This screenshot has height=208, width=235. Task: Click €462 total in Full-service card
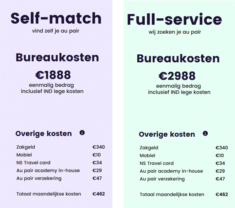222,195
